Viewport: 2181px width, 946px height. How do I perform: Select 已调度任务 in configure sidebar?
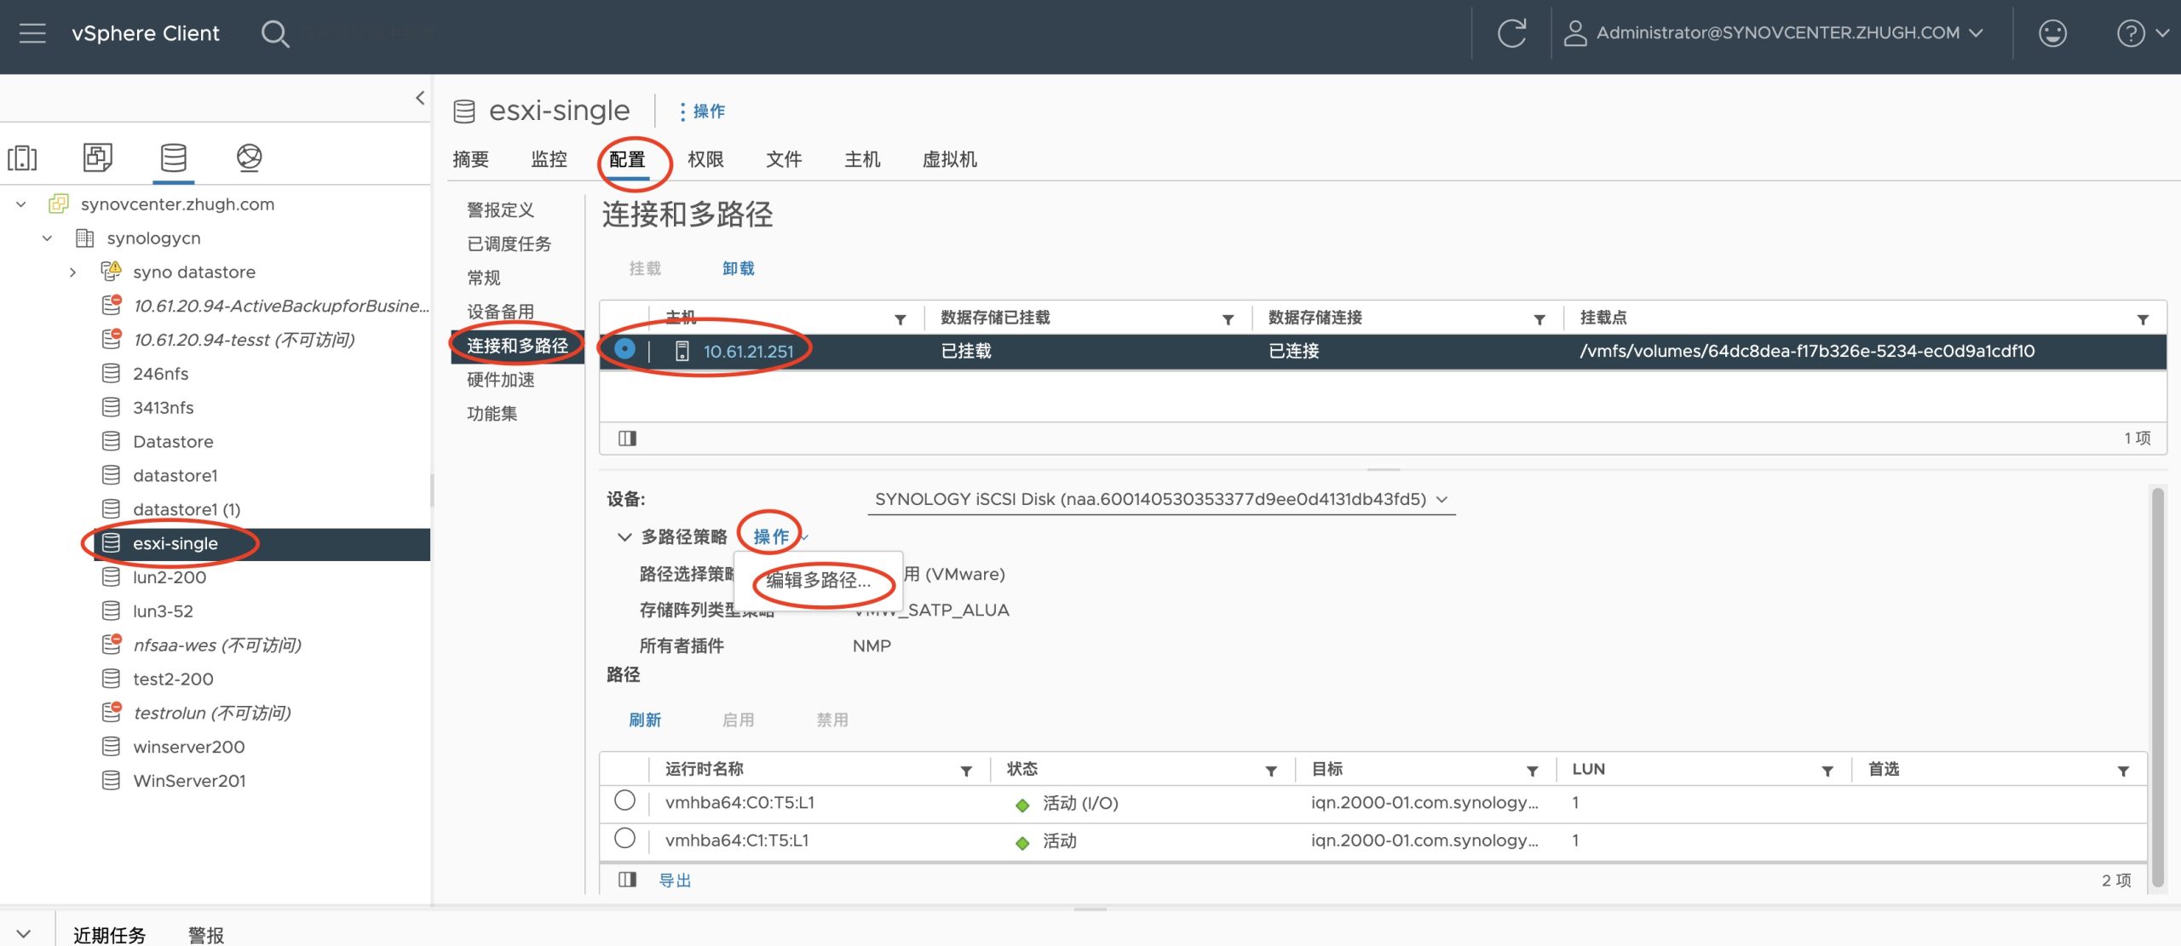pos(509,244)
